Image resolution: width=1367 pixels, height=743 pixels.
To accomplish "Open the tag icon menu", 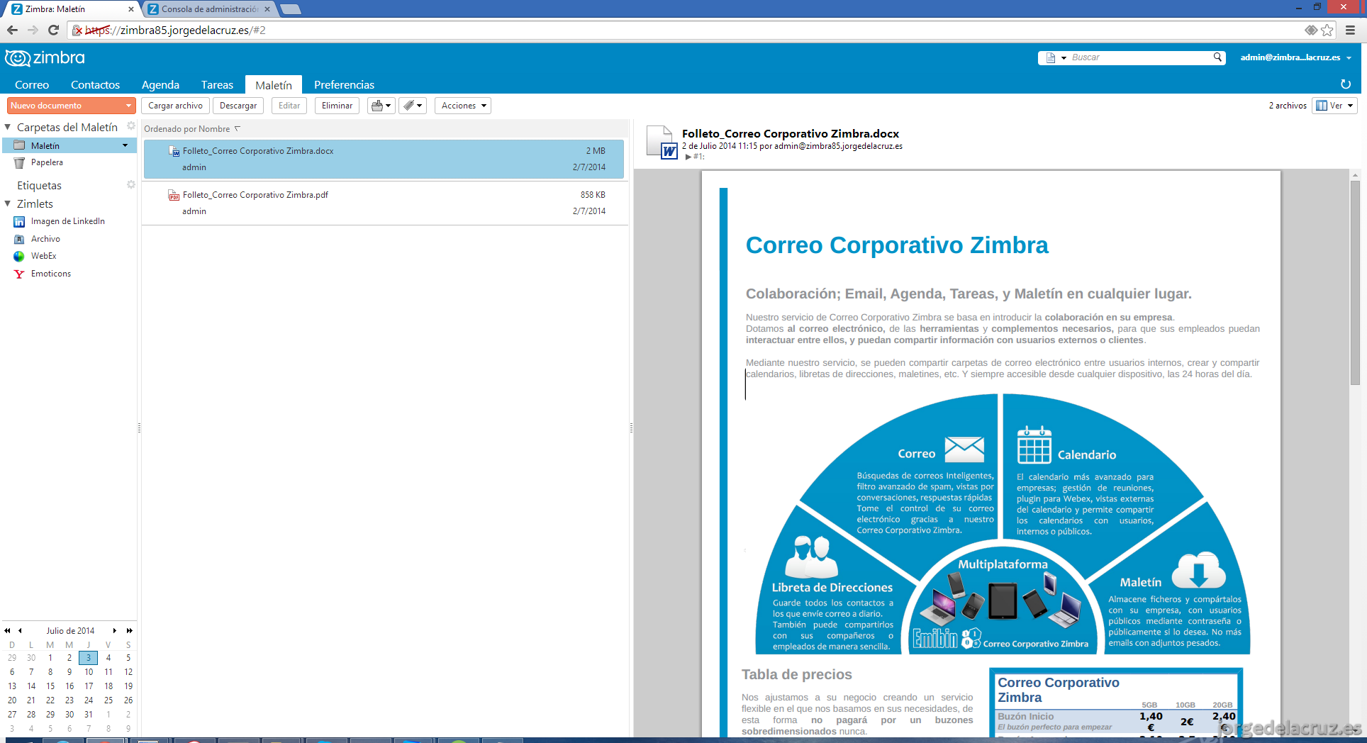I will click(412, 106).
